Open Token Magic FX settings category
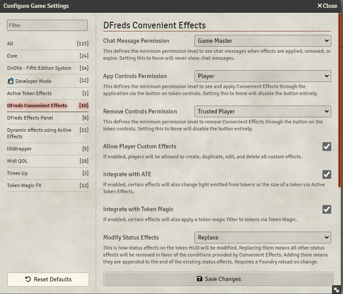 point(48,186)
